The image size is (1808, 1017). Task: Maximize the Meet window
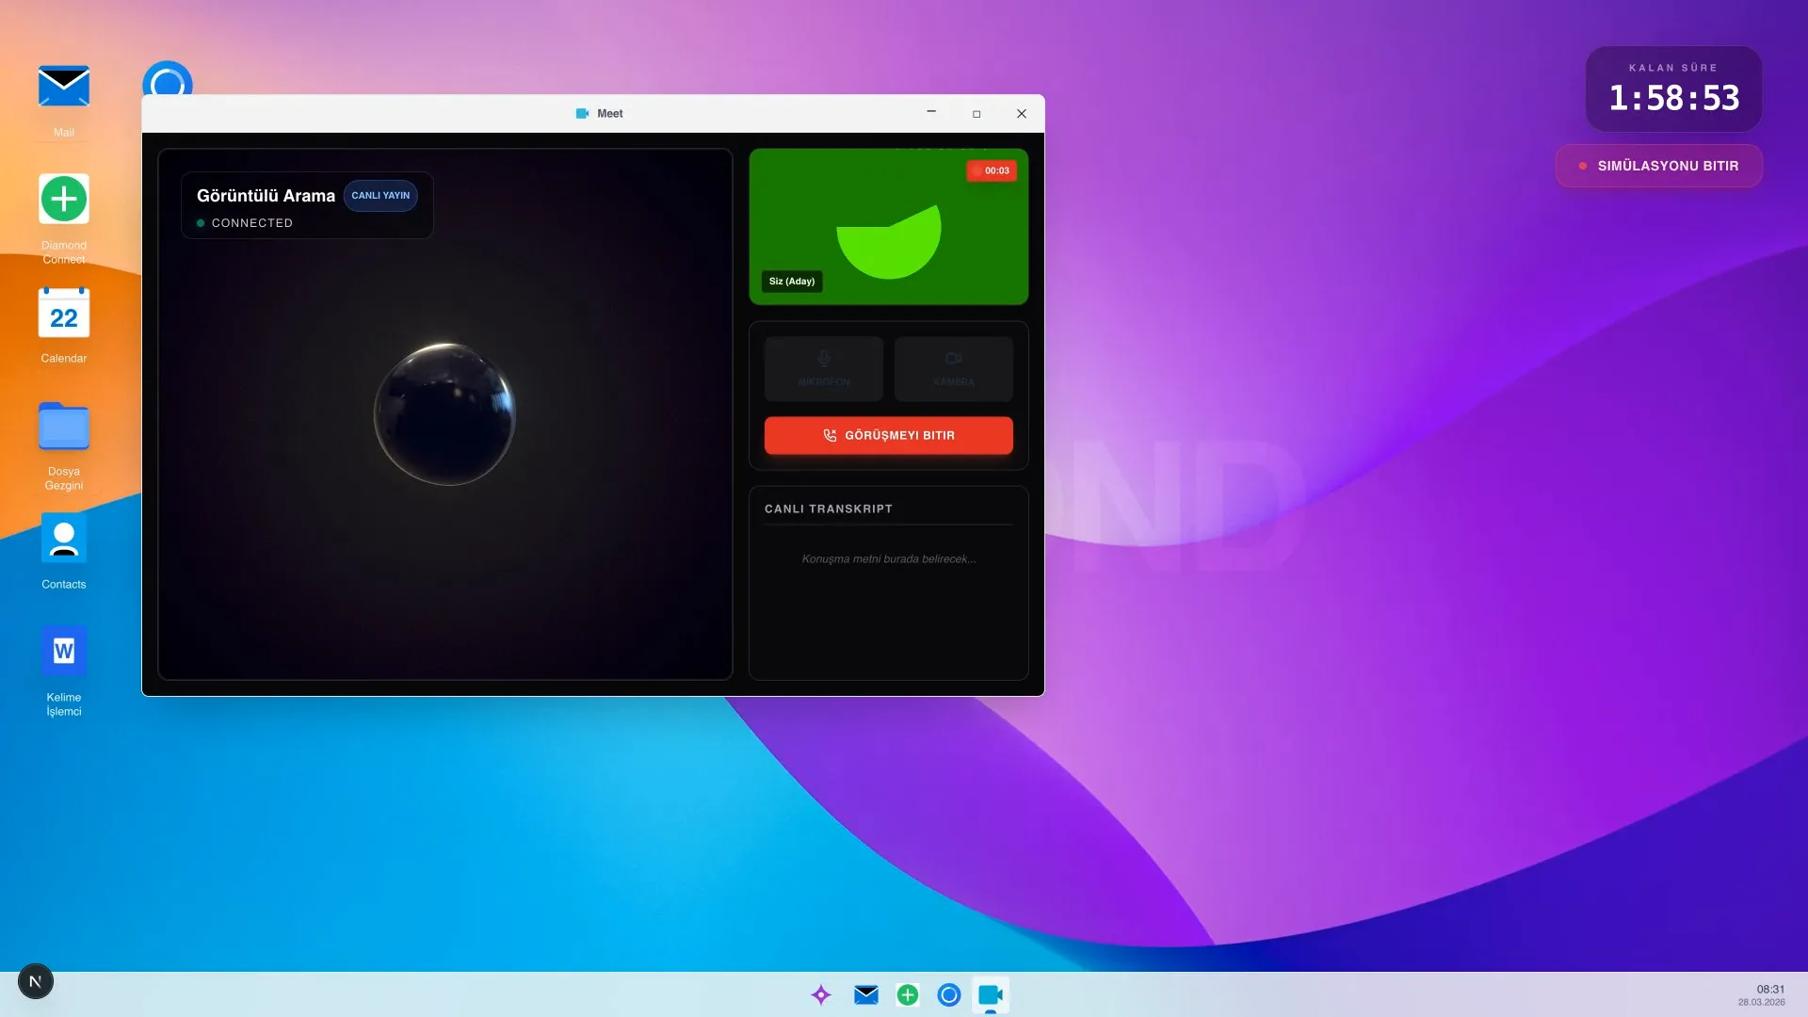[x=977, y=113]
